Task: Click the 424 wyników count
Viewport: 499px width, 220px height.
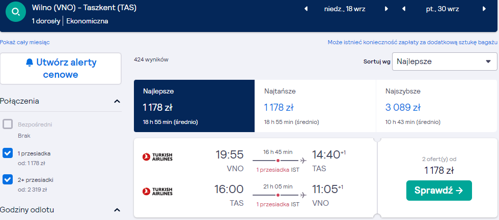Action: coord(151,59)
